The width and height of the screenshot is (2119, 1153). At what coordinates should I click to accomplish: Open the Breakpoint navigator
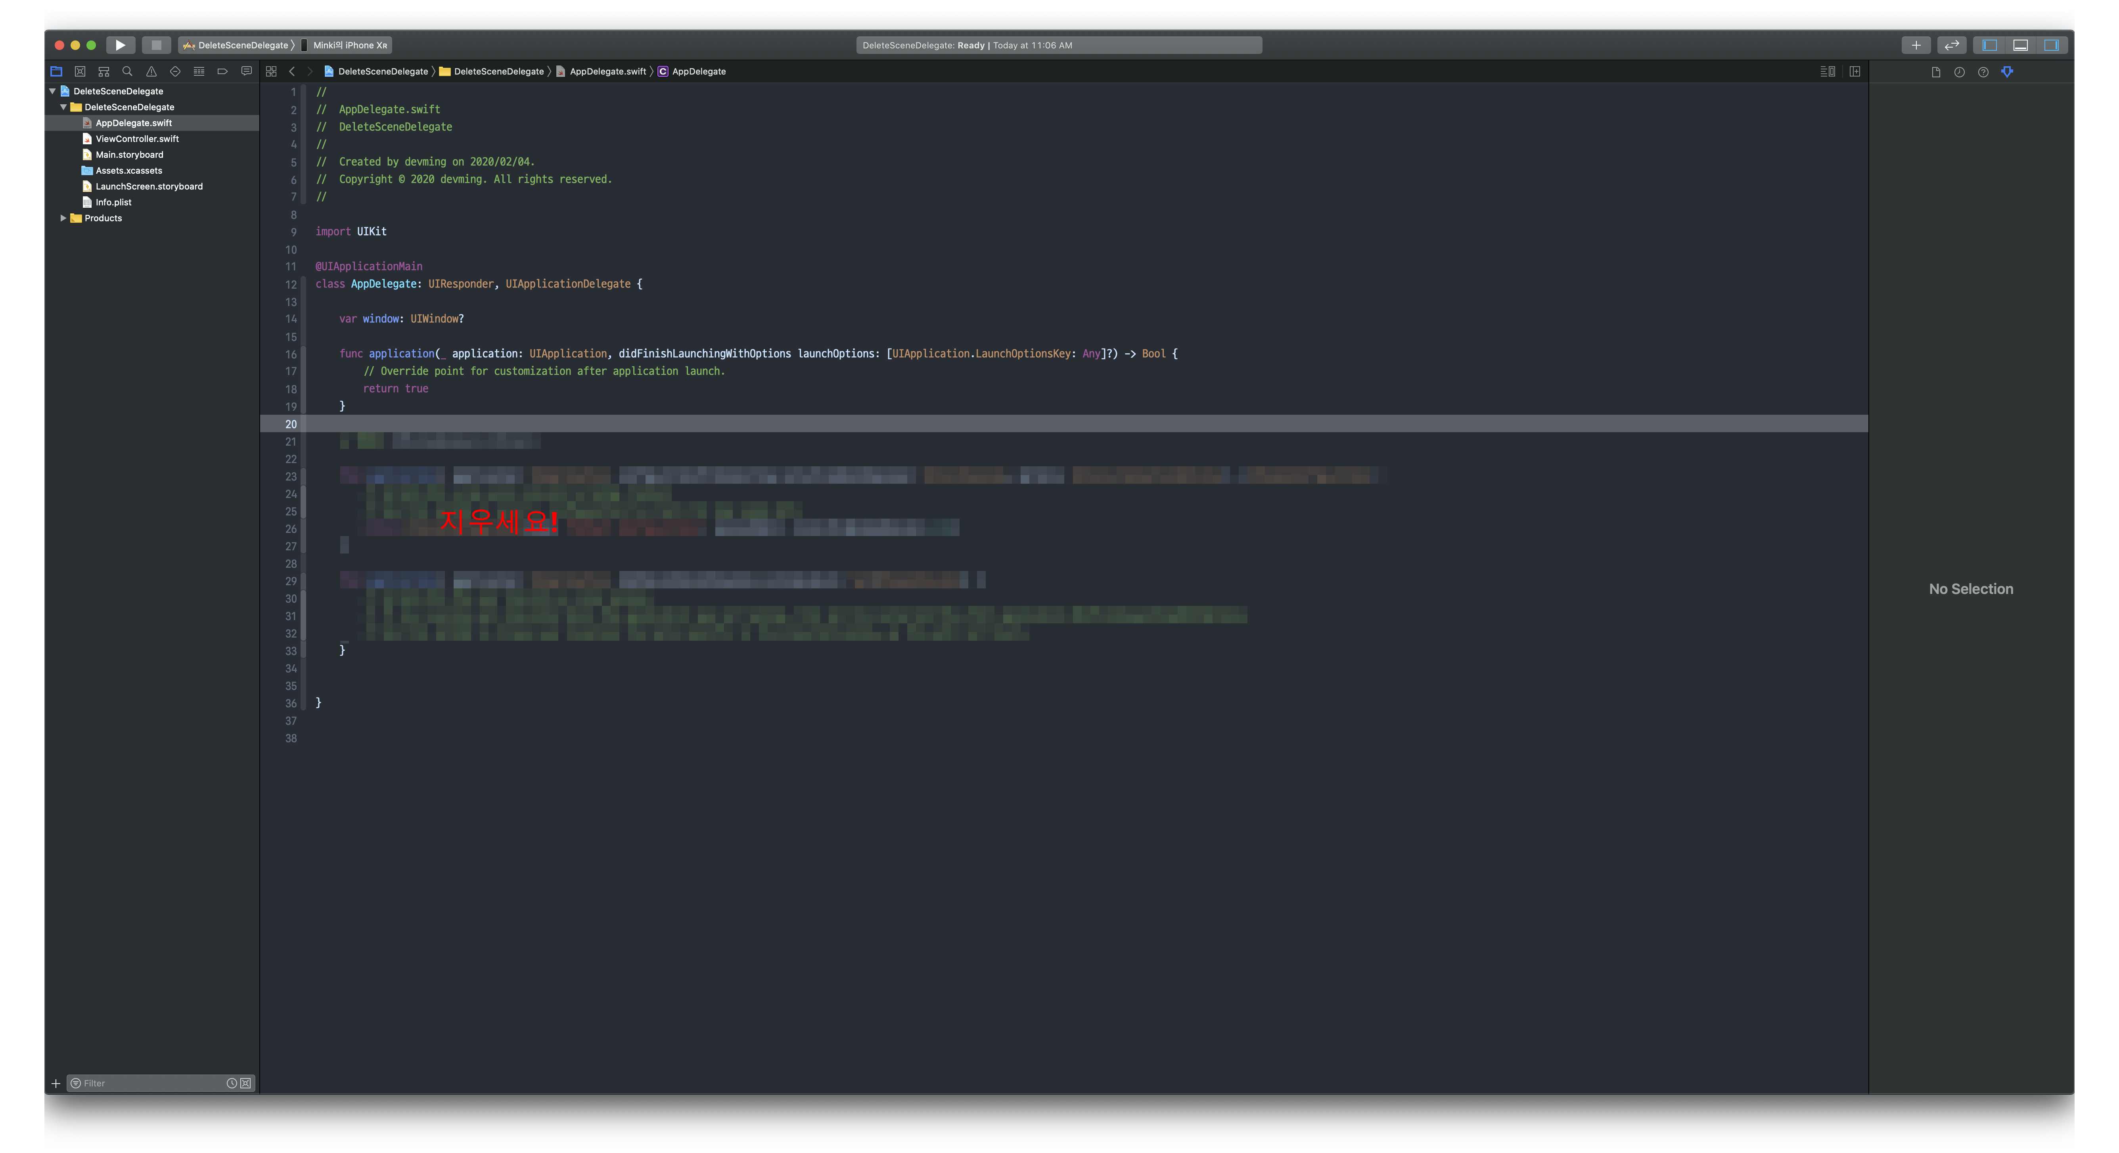tap(222, 71)
